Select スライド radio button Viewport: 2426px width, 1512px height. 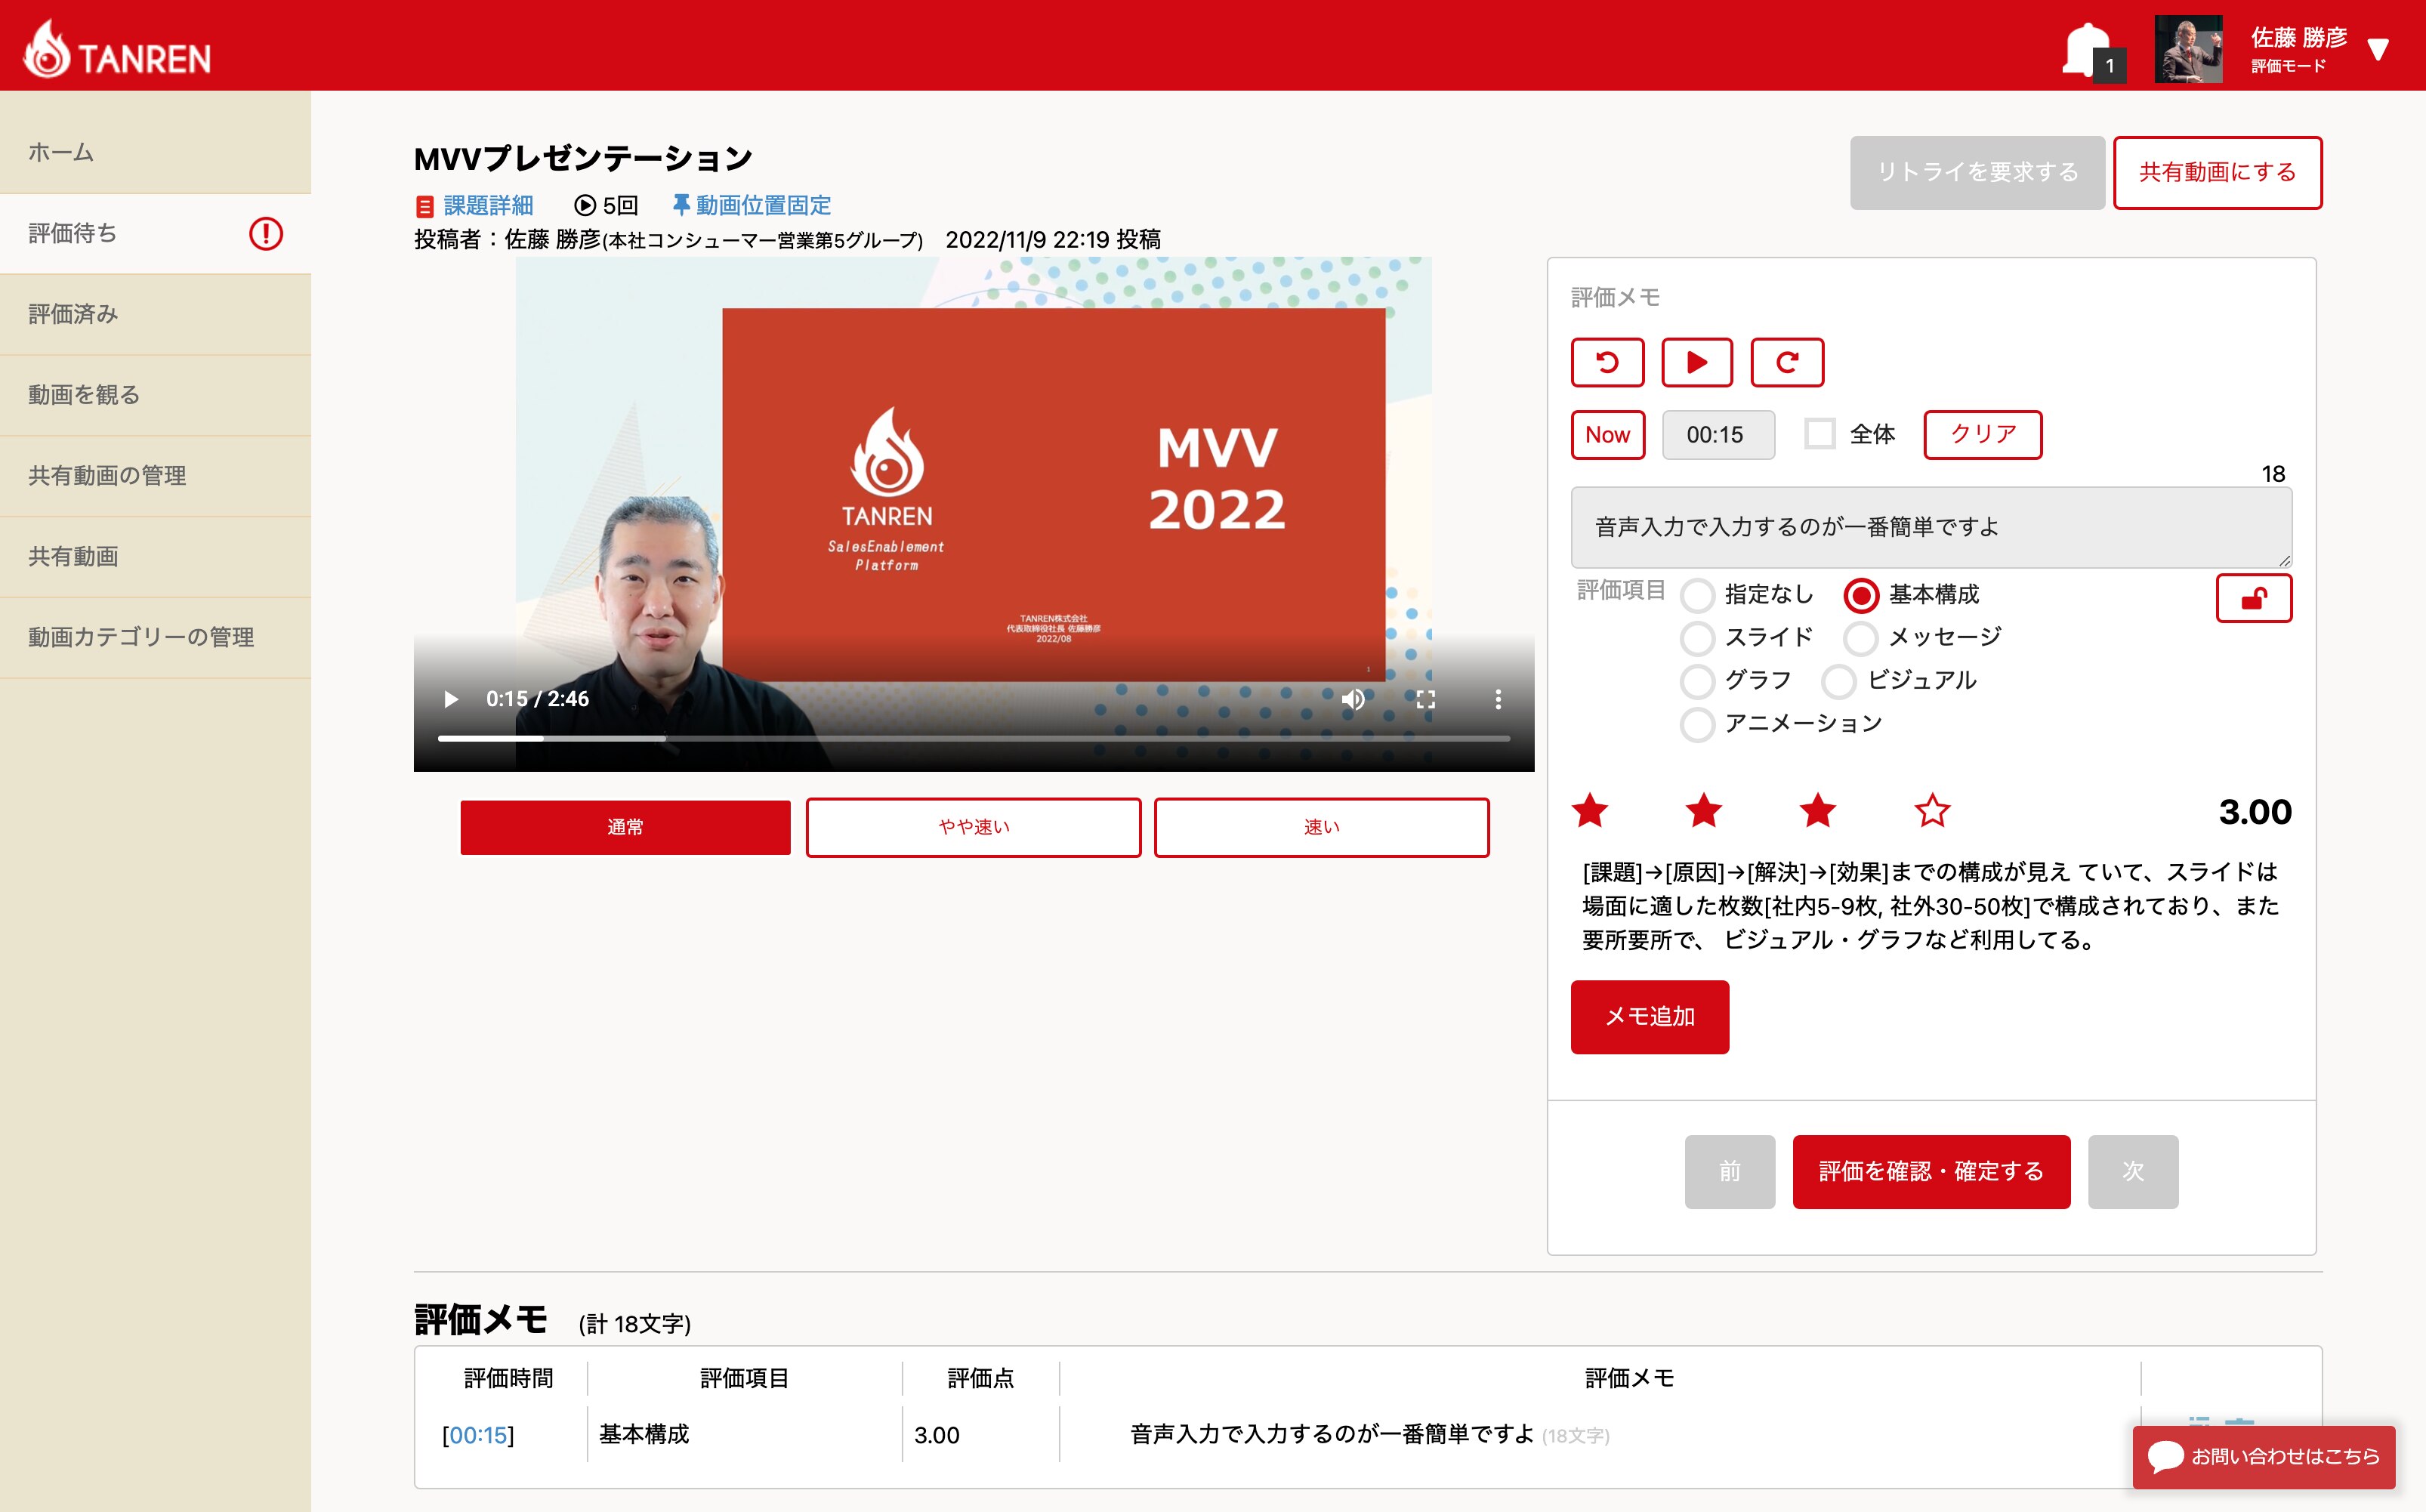[1697, 638]
